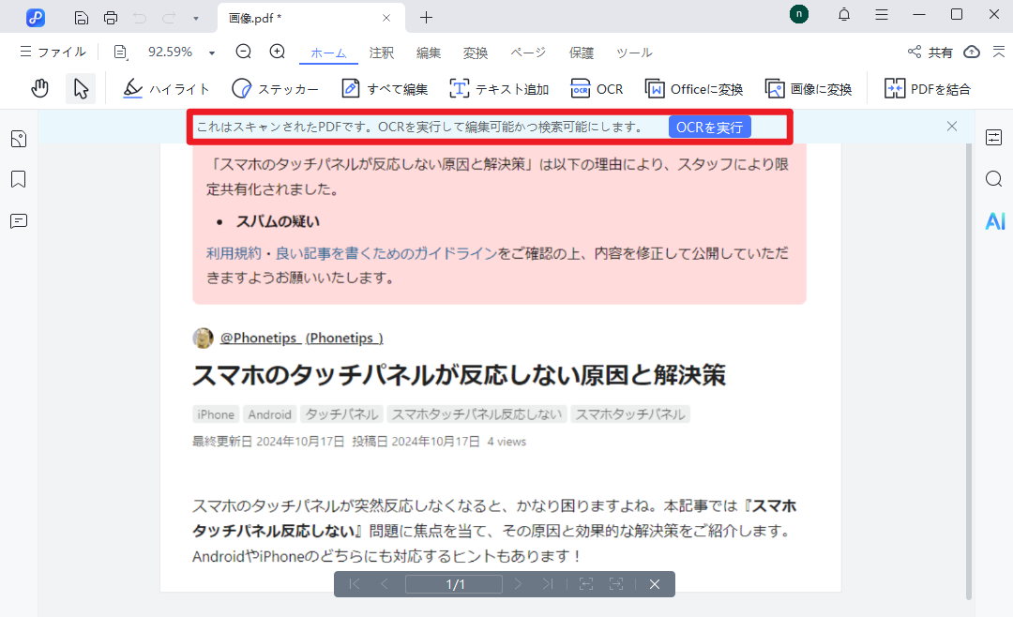Open the user account avatar
This screenshot has width=1013, height=617.
pyautogui.click(x=799, y=13)
